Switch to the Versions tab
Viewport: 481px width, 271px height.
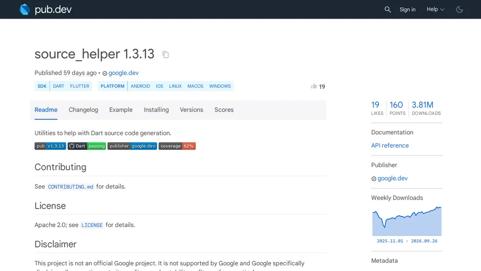(x=191, y=110)
